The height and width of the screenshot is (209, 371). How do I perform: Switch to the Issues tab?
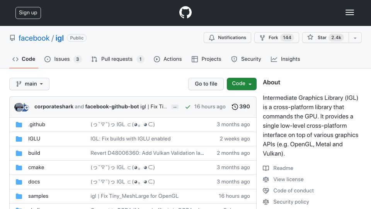(x=63, y=59)
